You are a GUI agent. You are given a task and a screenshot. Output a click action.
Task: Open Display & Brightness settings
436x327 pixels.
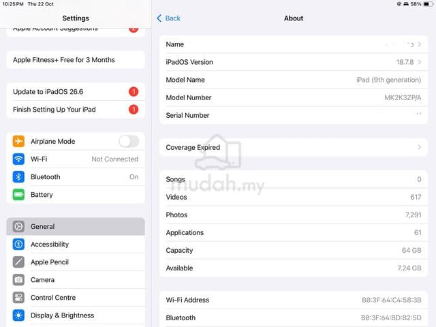[x=76, y=315]
